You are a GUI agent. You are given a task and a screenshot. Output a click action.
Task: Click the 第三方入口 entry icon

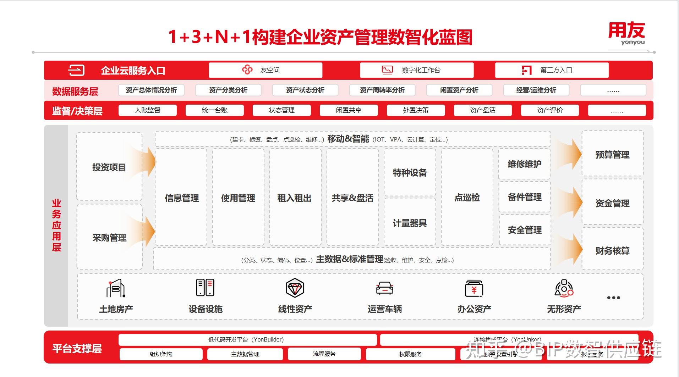coord(526,70)
